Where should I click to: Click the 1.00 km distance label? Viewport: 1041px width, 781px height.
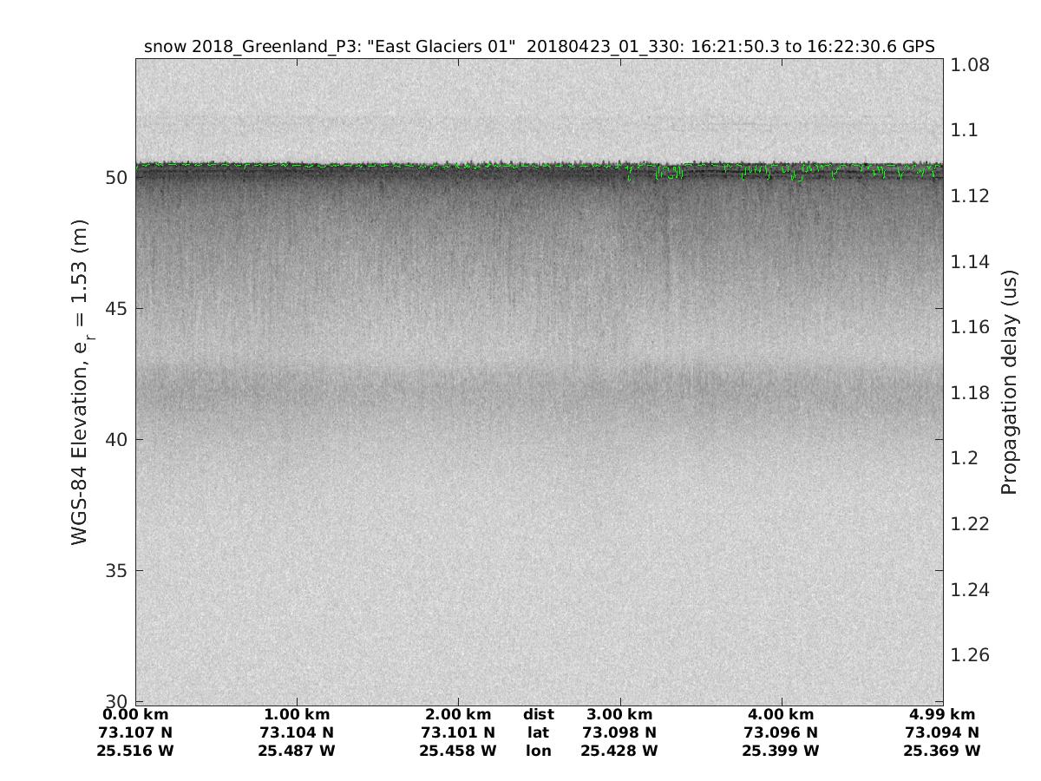[297, 715]
